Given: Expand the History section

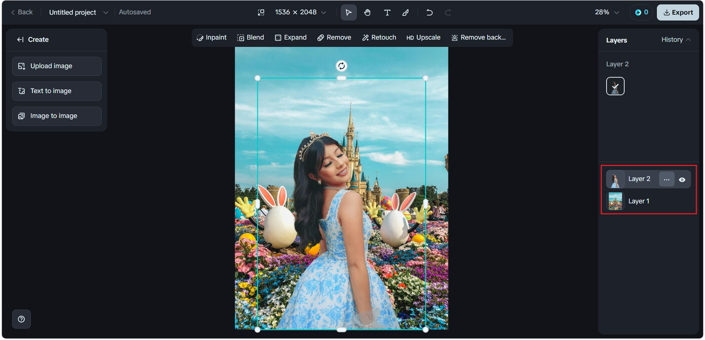Looking at the screenshot, I should tap(676, 40).
